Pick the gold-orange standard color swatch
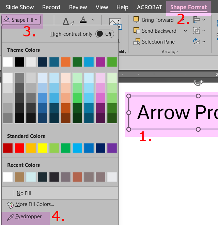This screenshot has width=218, height=225. pos(31,148)
